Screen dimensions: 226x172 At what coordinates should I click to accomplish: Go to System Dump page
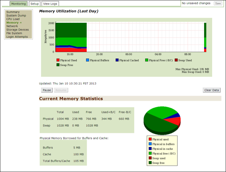16,16
